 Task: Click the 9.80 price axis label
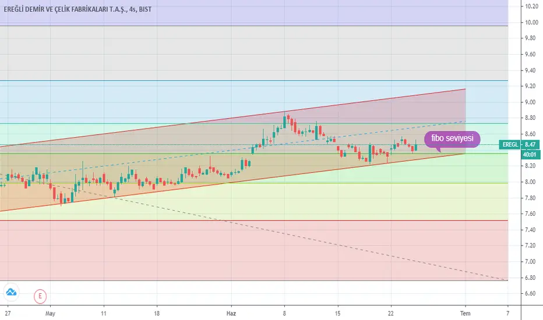(531, 38)
